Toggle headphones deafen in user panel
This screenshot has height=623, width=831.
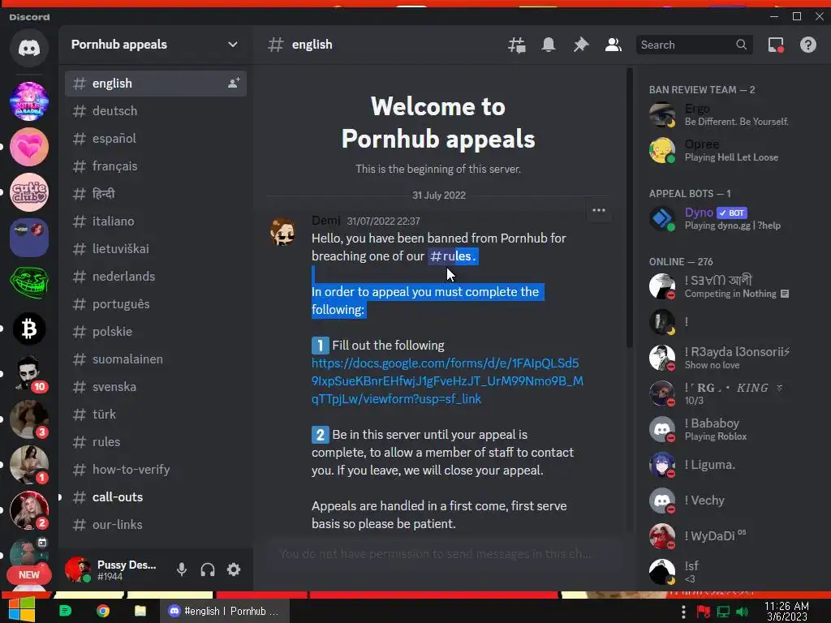point(208,569)
